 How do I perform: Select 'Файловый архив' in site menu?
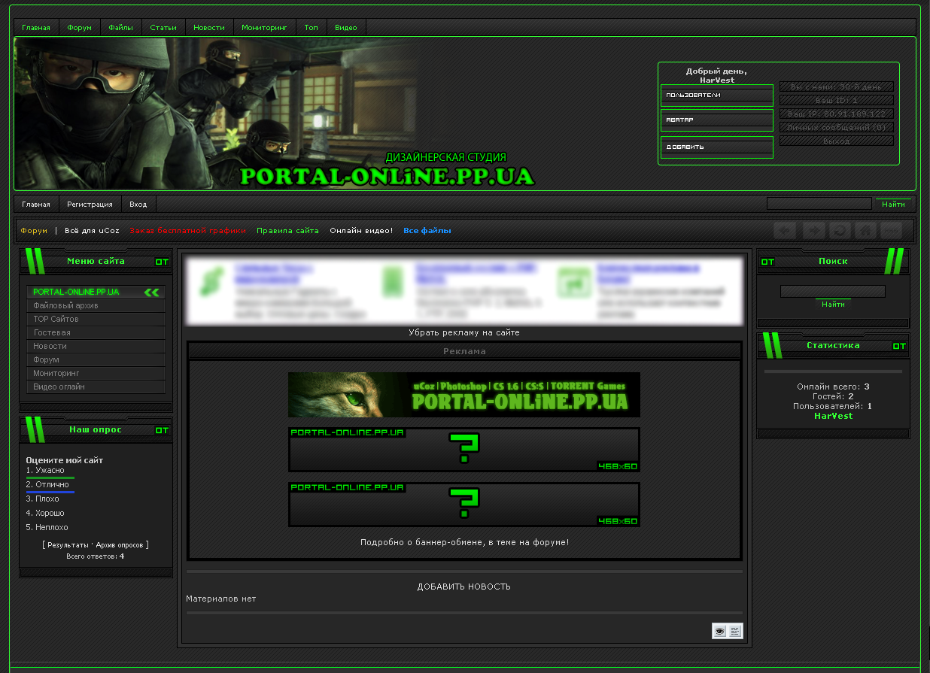tap(65, 305)
